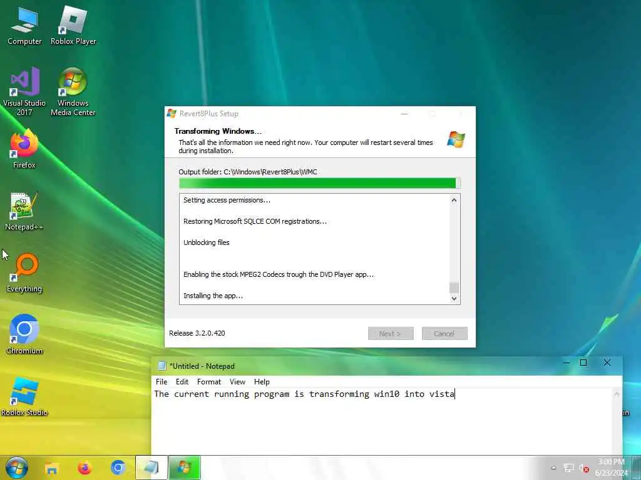Click the 'Release 3.2.0.420' version text

click(197, 333)
